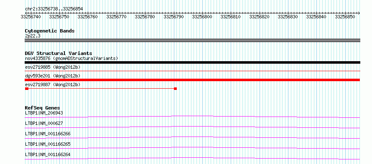The image size is (372, 164).
Task: Select the magenta LTBP1|NM_001166265 transcript line
Action: coord(192,148)
